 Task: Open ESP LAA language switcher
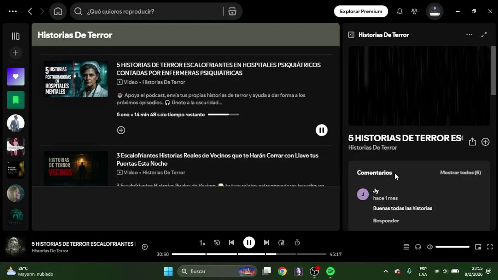[423, 271]
